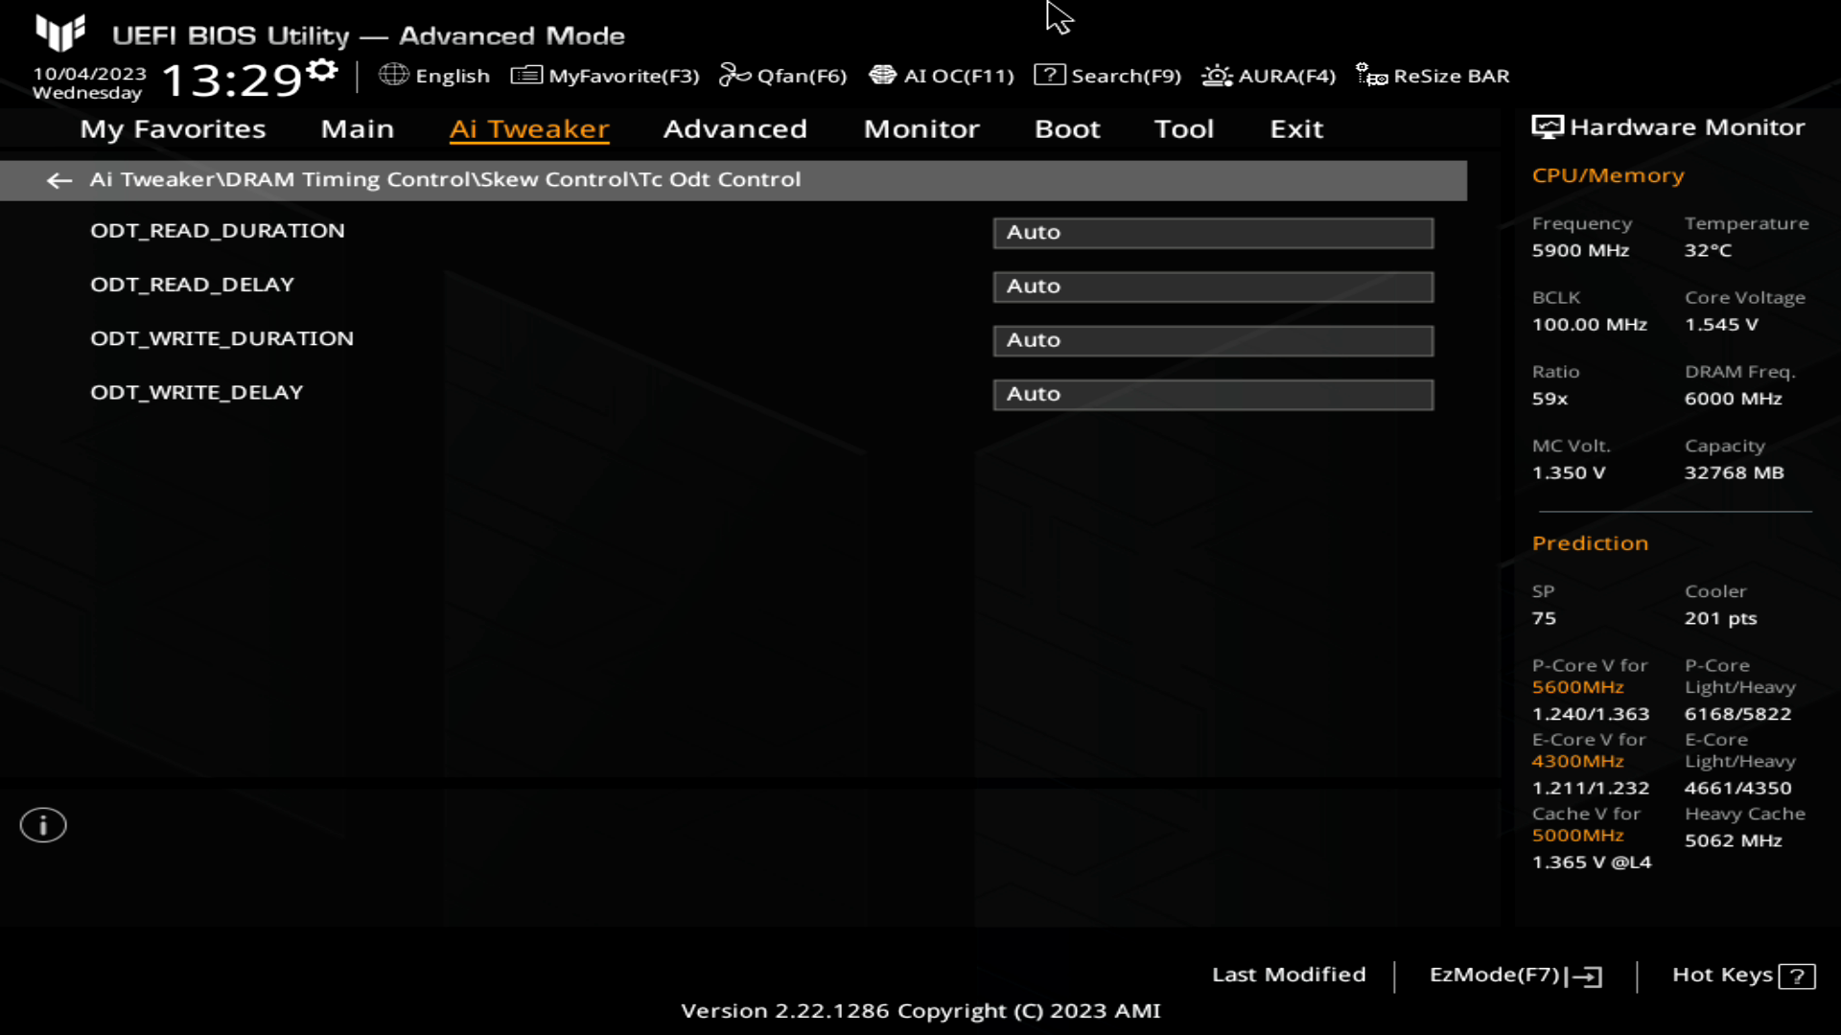The width and height of the screenshot is (1841, 1035).
Task: Open MyFavorite profile manager
Action: tap(604, 75)
